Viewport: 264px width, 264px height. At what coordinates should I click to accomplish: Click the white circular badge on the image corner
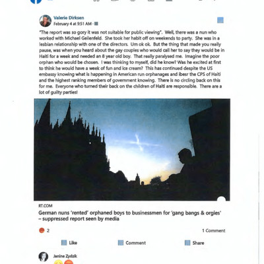pyautogui.click(x=221, y=199)
